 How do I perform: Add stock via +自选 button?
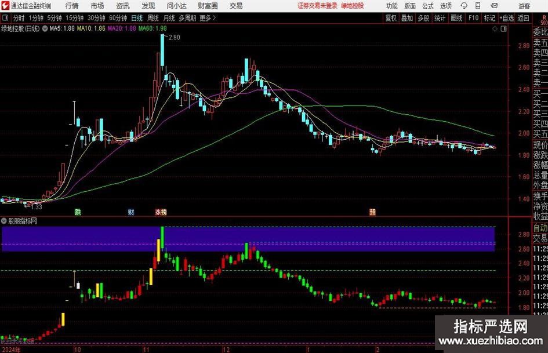tap(507, 18)
